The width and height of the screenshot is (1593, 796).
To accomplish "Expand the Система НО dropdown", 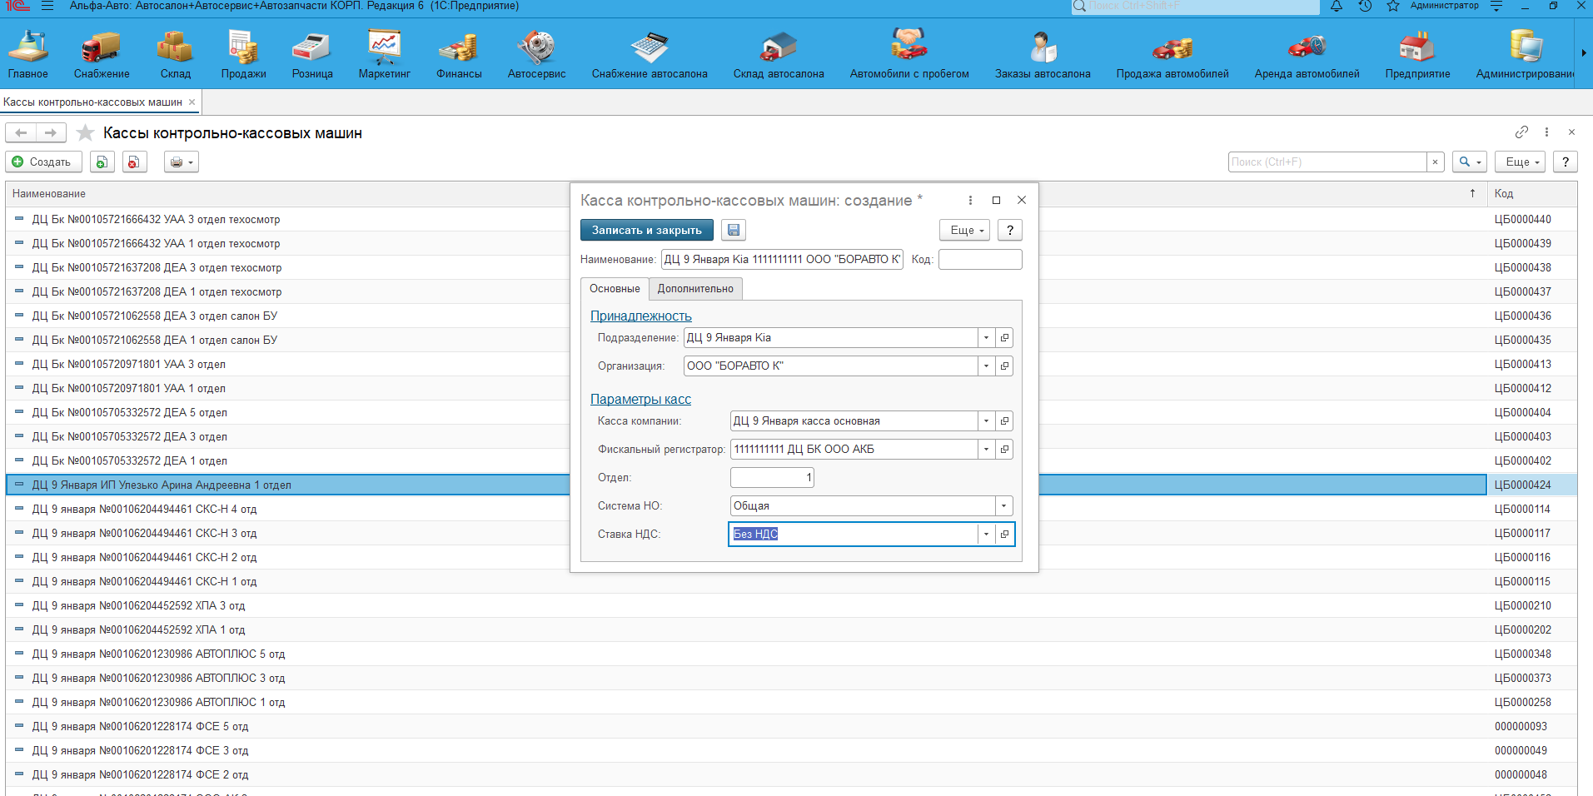I will point(1004,505).
